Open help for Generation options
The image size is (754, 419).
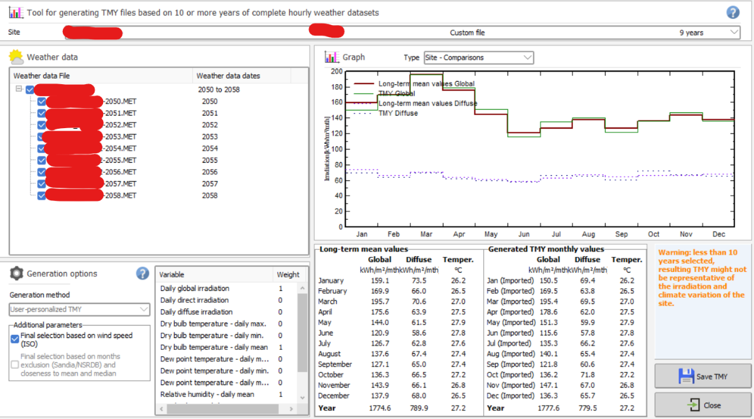click(143, 273)
